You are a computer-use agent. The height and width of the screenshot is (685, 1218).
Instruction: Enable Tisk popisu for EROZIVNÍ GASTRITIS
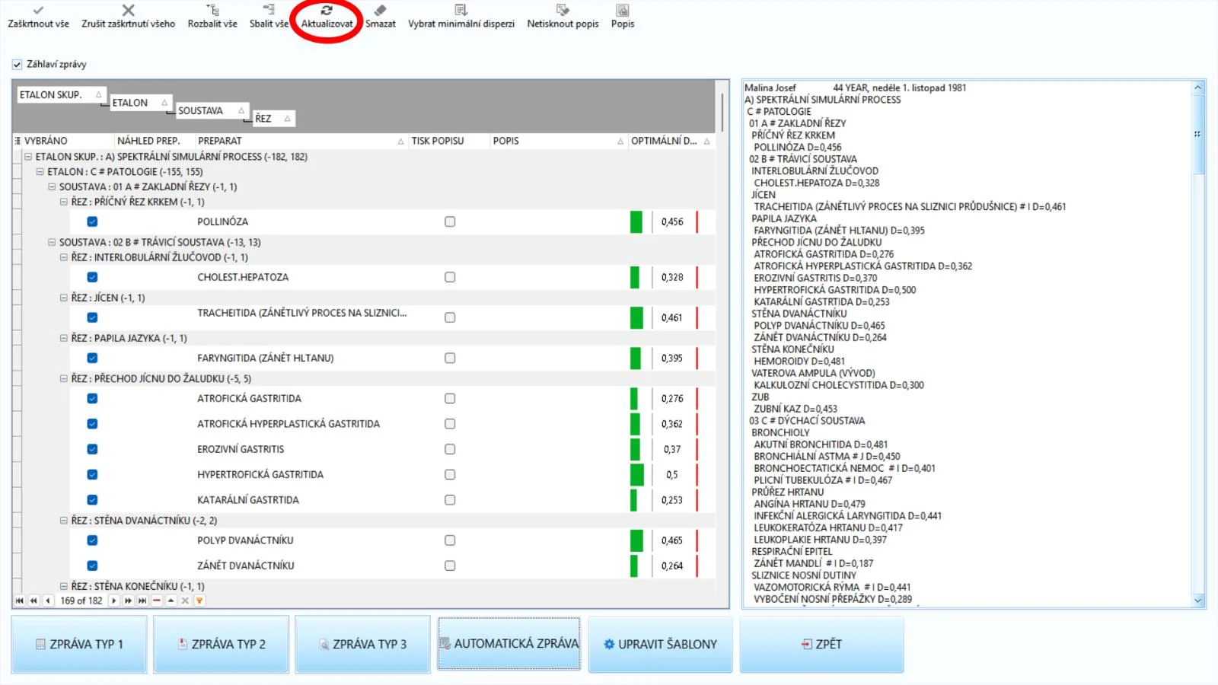[x=450, y=449]
